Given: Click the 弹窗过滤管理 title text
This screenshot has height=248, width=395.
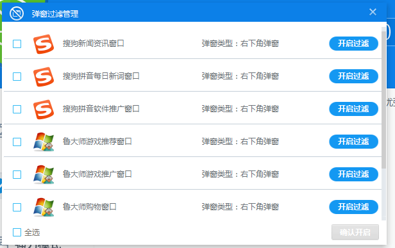Looking at the screenshot, I should click(x=55, y=14).
